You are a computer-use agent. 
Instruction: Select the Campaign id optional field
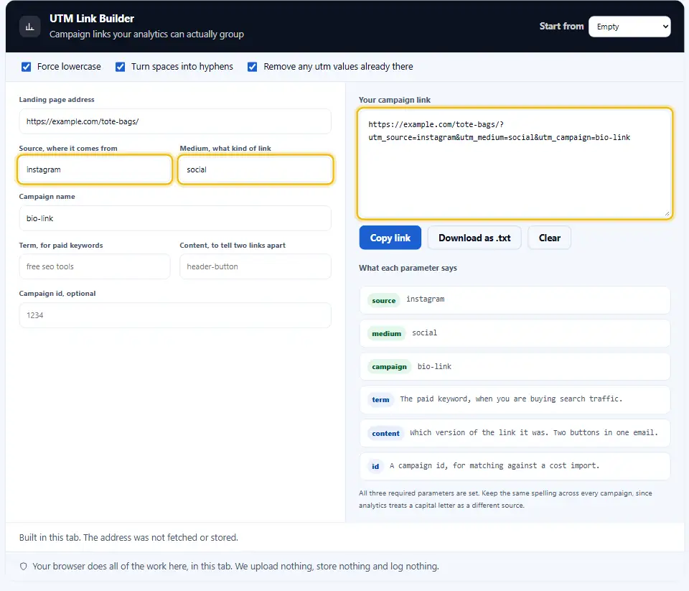[175, 315]
